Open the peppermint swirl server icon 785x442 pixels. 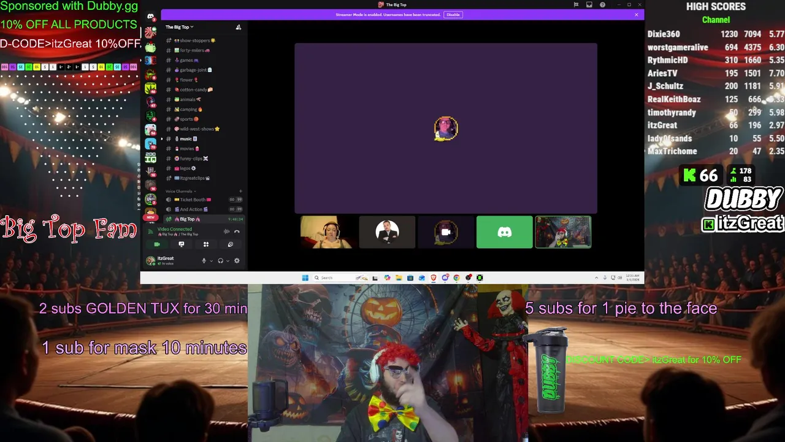pos(150,34)
